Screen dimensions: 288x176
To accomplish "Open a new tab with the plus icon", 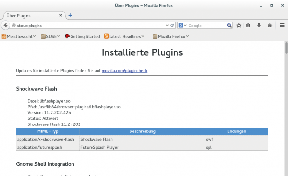I will pos(70,16).
